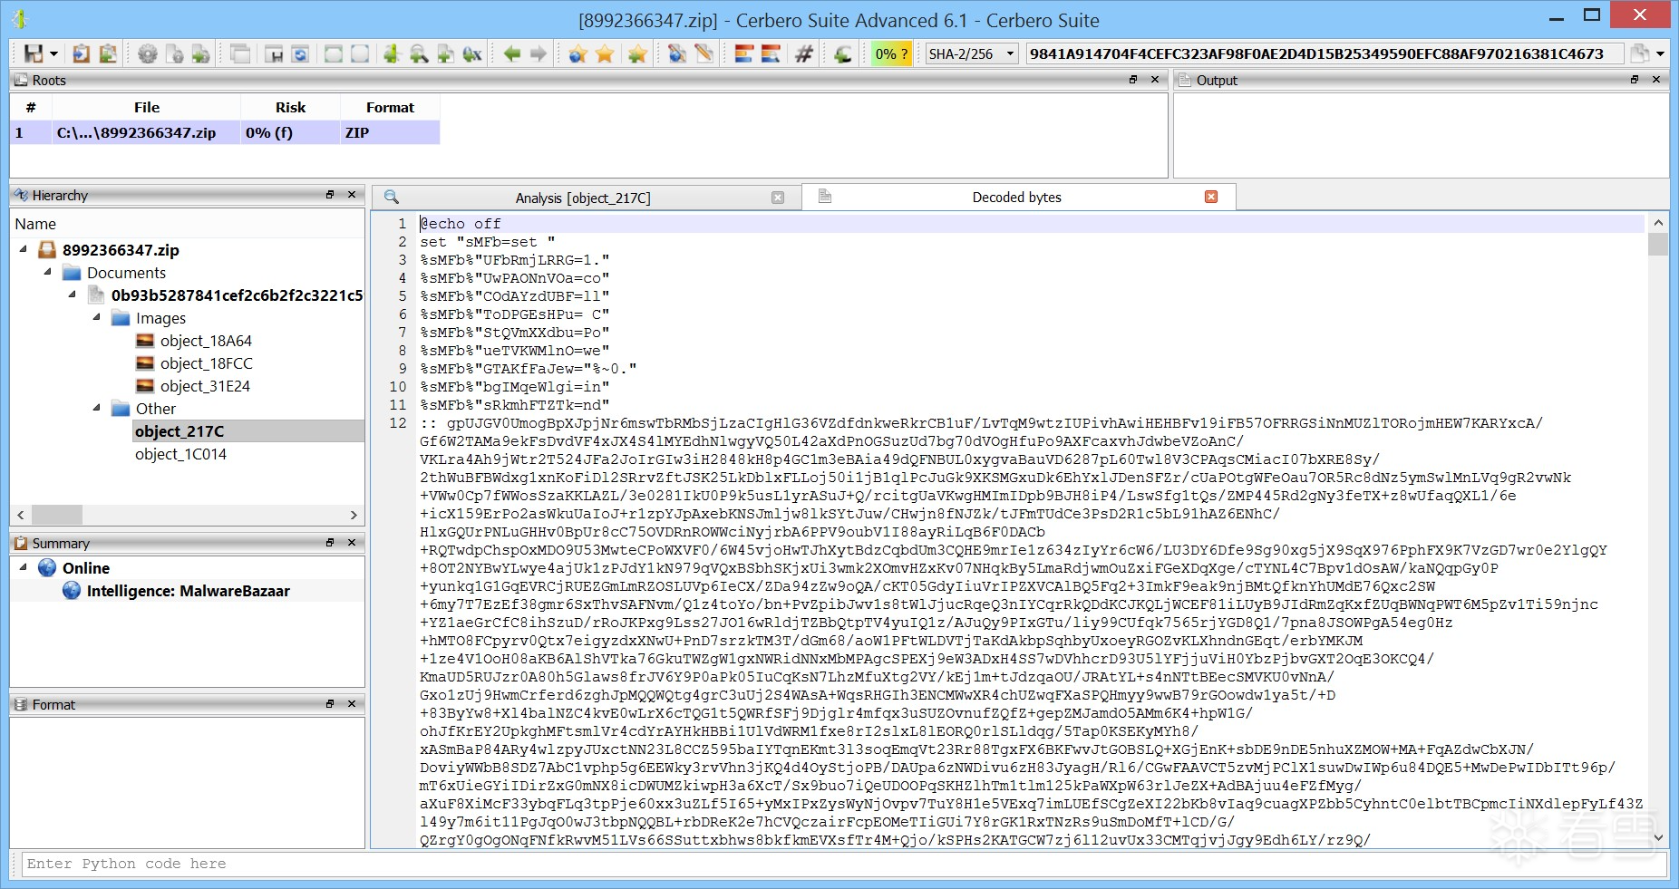Click the grey forward arrow
This screenshot has width=1679, height=889.
(539, 54)
